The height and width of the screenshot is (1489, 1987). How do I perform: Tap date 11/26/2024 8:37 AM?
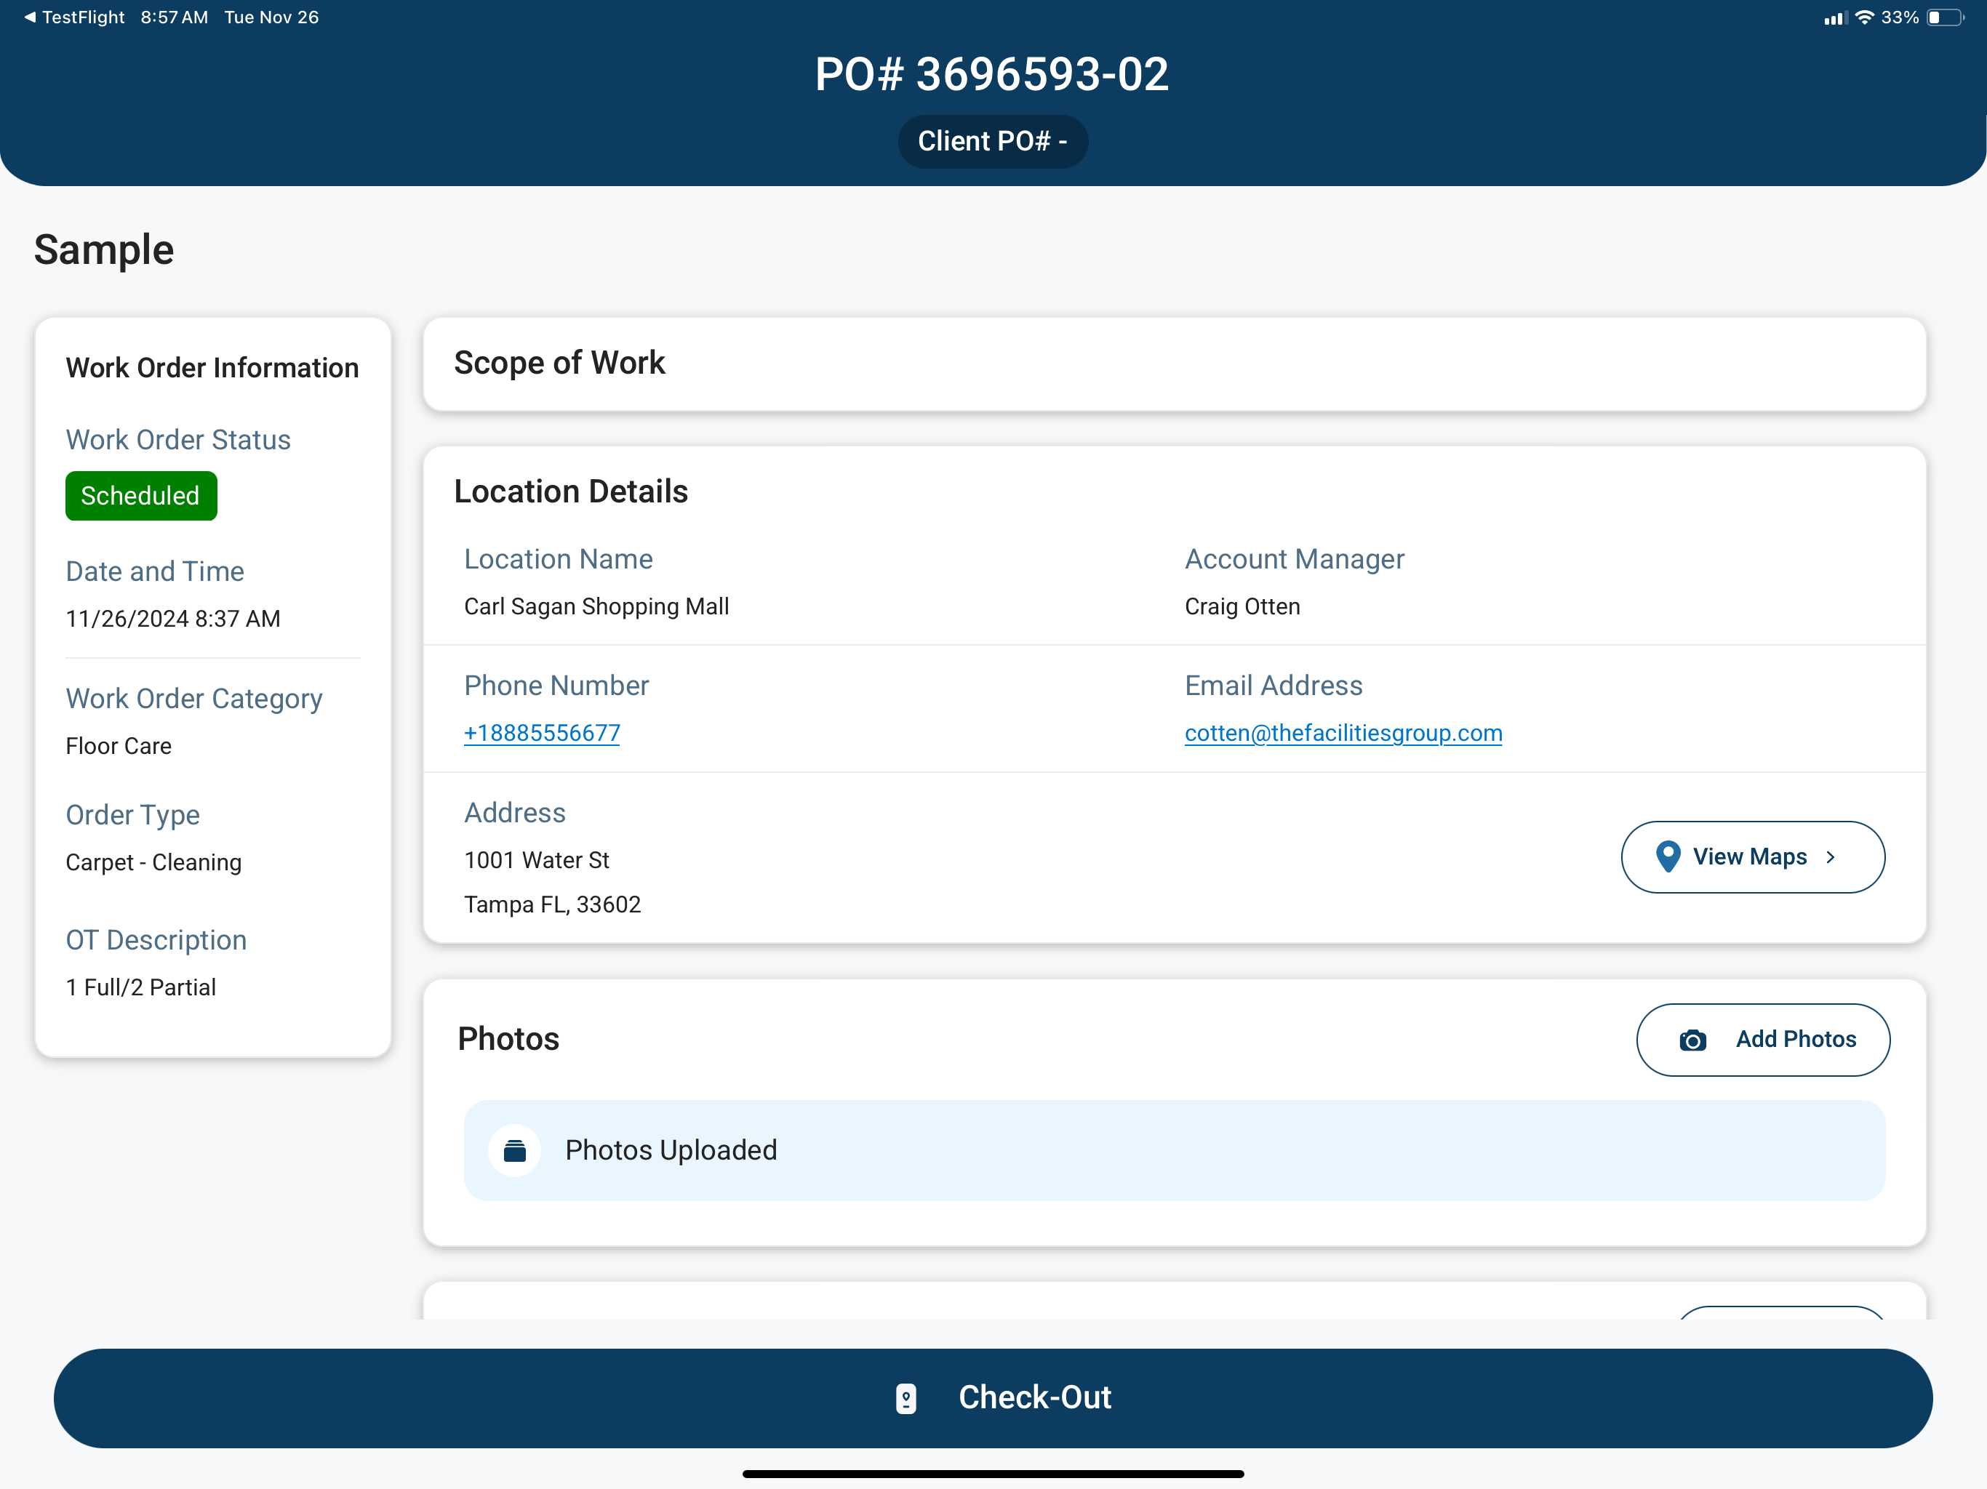[x=172, y=619]
